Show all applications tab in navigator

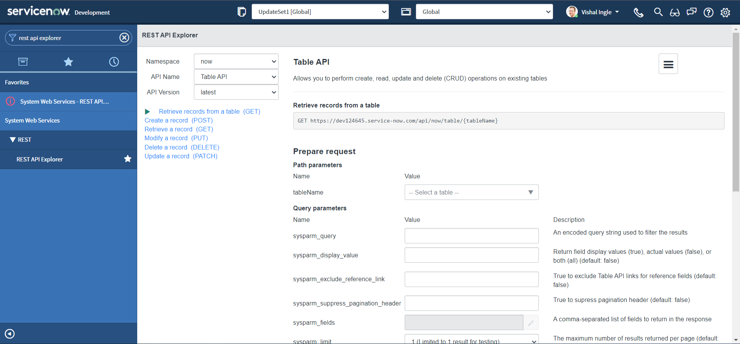pos(23,62)
